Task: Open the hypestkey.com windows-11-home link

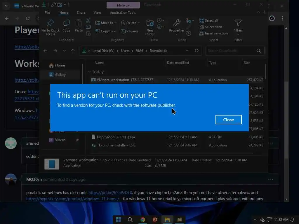Action: pyautogui.click(x=73, y=199)
